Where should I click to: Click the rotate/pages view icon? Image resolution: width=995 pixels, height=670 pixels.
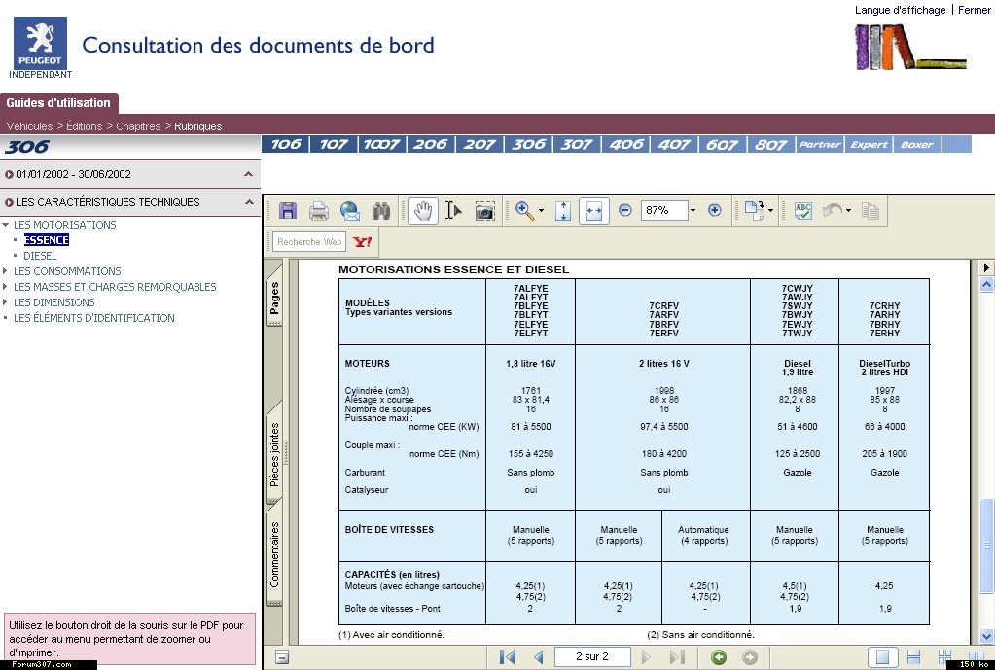pyautogui.click(x=755, y=211)
